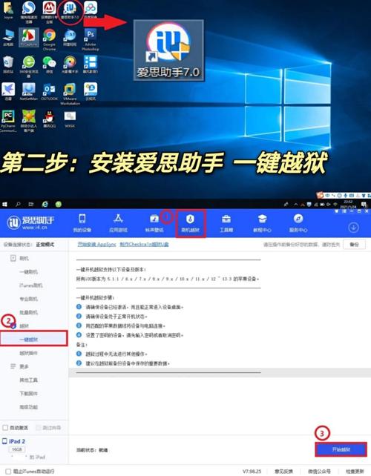Open the download manager arrow icon in 爱思助手
Viewport: 371px width, 476px height.
click(x=353, y=227)
